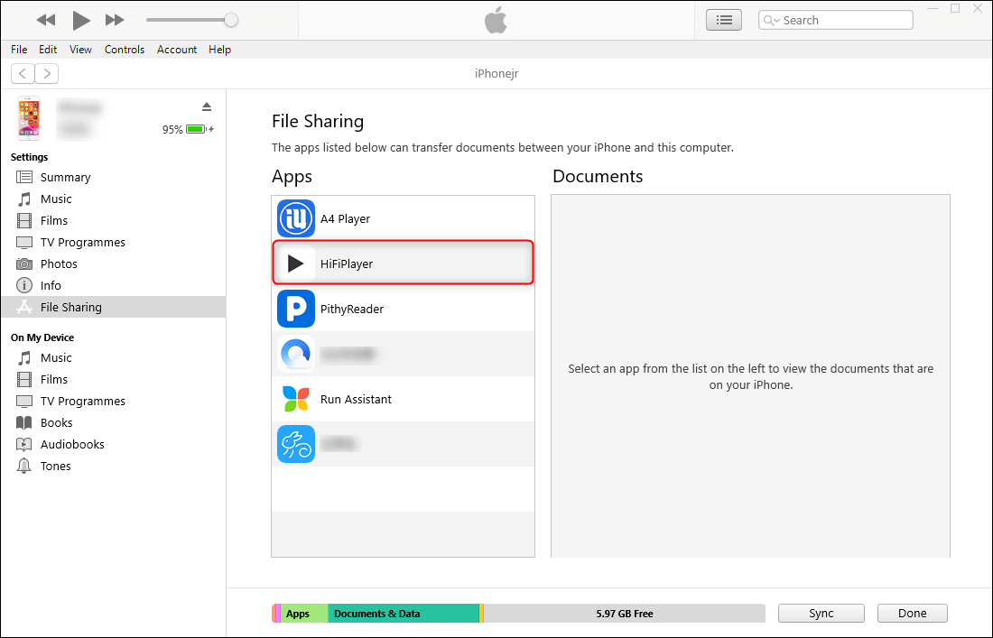Open TV Programmes under Settings
Viewport: 993px width, 638px height.
pyautogui.click(x=82, y=243)
